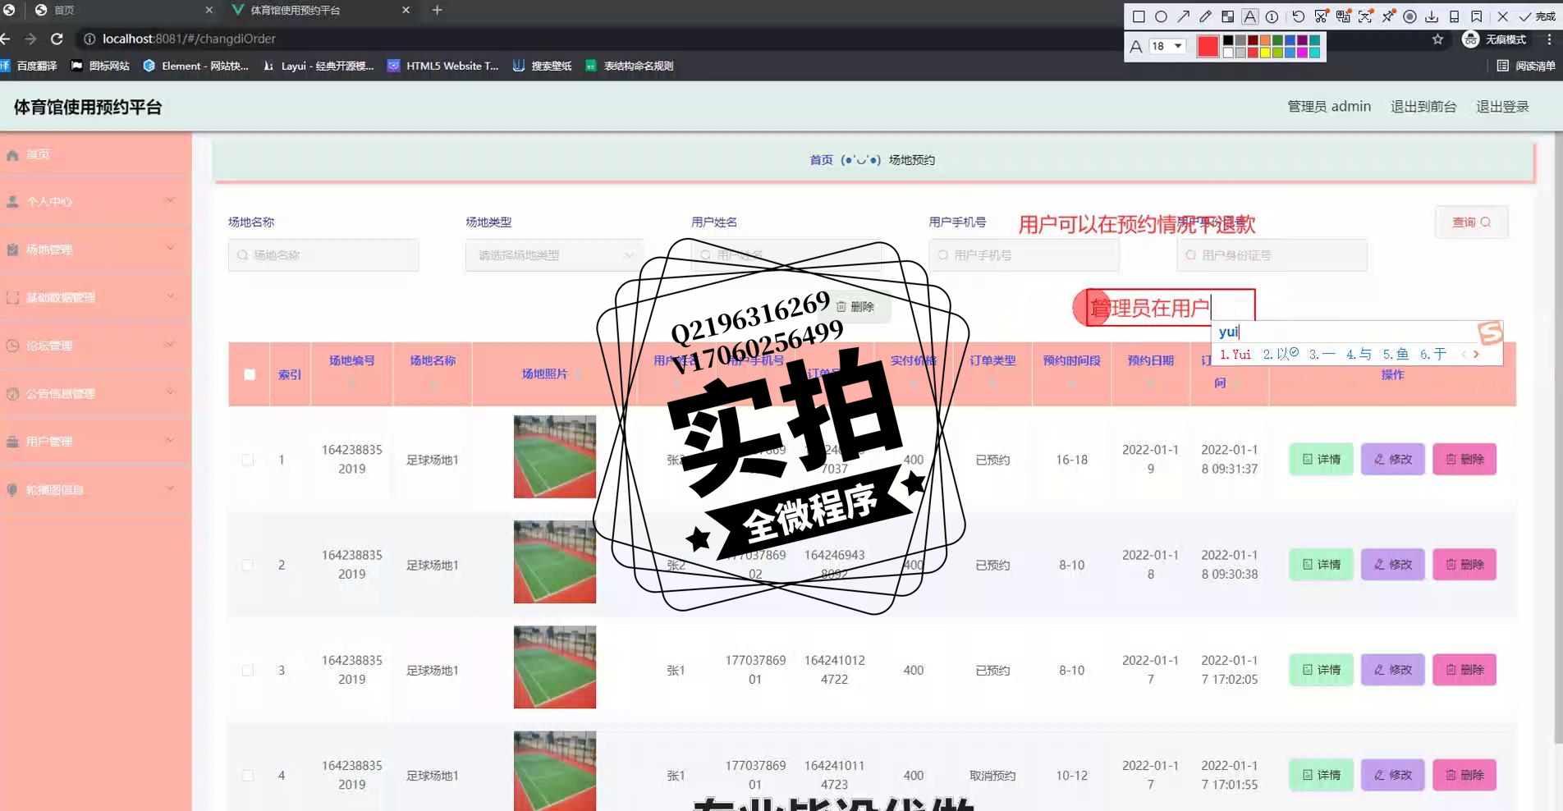Bookmark this page with star icon
This screenshot has width=1563, height=811.
(x=1437, y=39)
